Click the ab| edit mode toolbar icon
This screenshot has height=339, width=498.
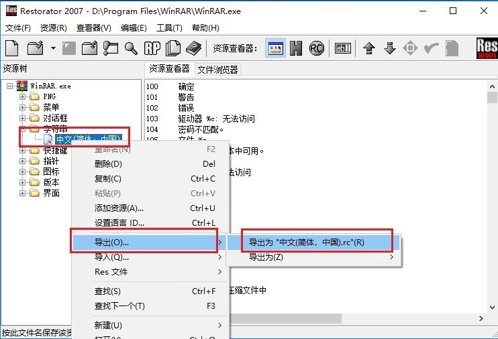click(x=343, y=48)
